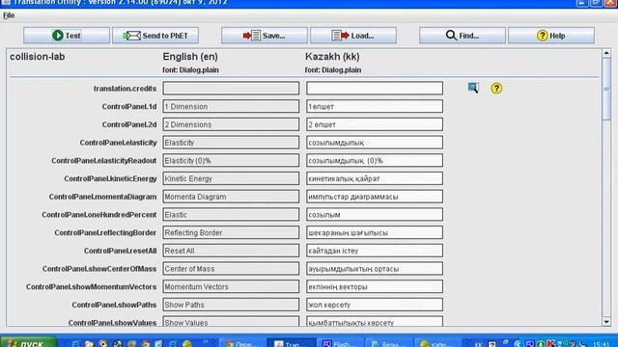
Task: Click Kazakh field for translation.credits
Action: (375, 88)
